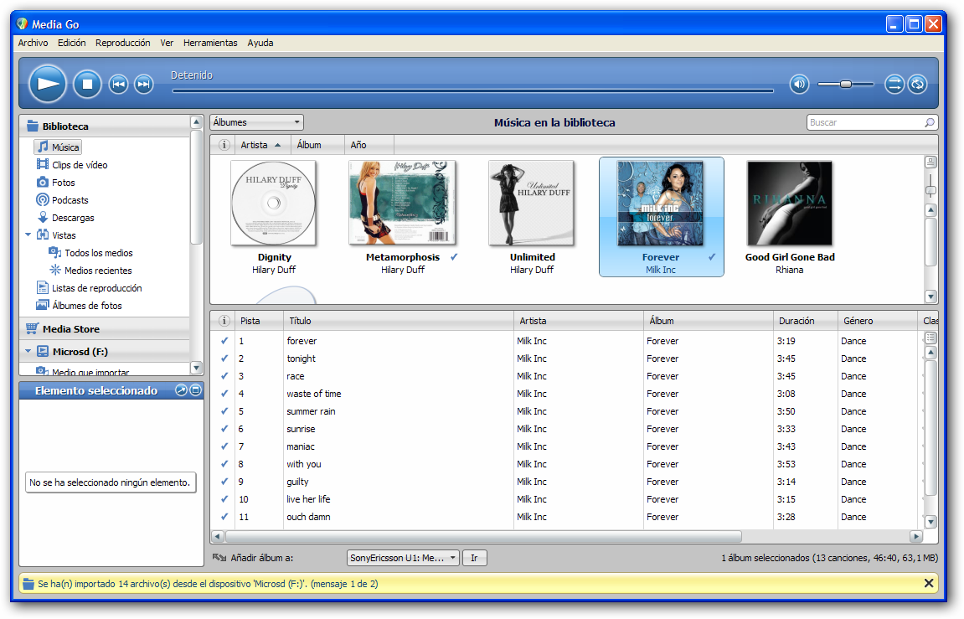Click the Ir button

pos(474,558)
